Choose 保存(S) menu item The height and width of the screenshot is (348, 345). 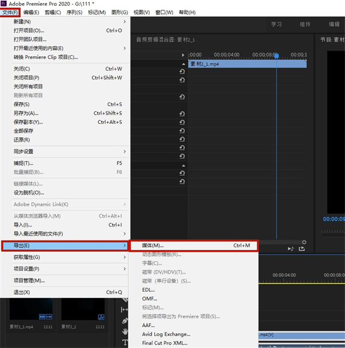[65, 105]
